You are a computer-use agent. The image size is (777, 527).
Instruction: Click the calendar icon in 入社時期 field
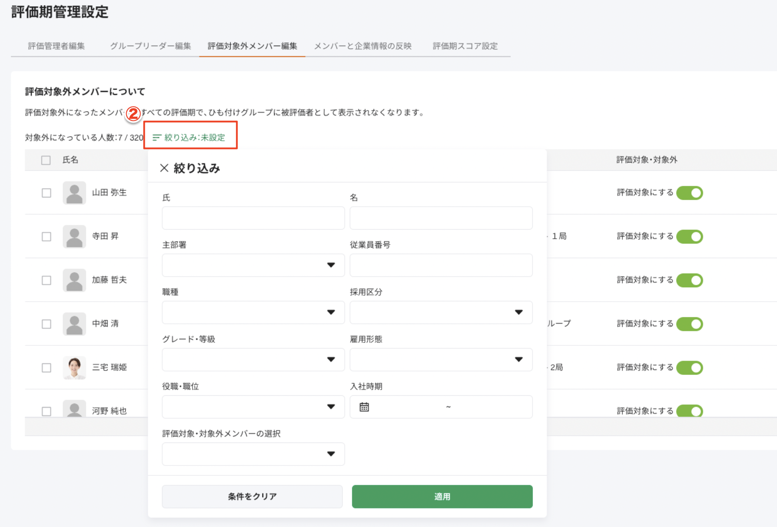(364, 407)
